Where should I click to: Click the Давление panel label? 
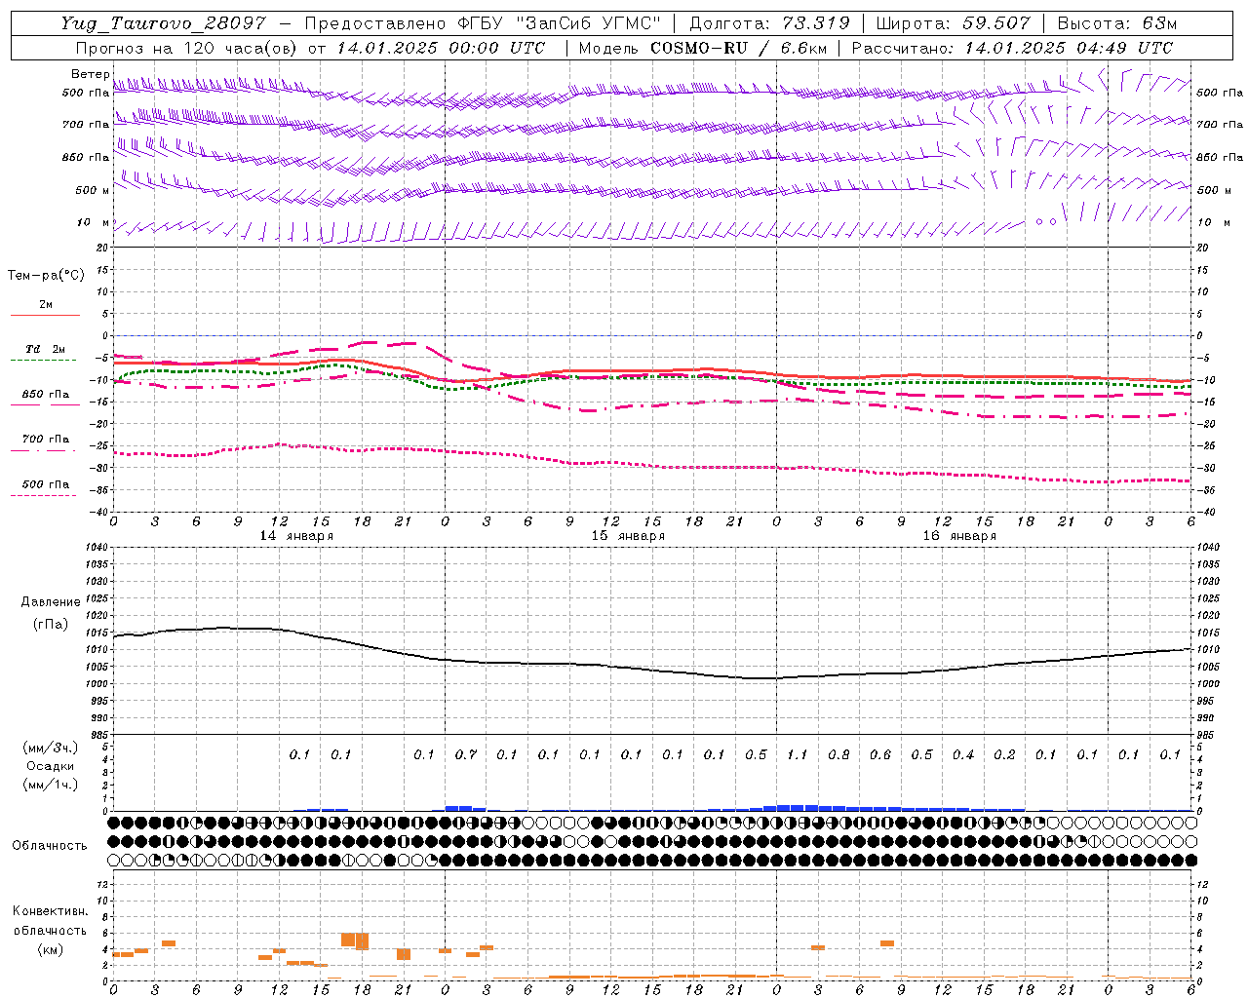51,602
